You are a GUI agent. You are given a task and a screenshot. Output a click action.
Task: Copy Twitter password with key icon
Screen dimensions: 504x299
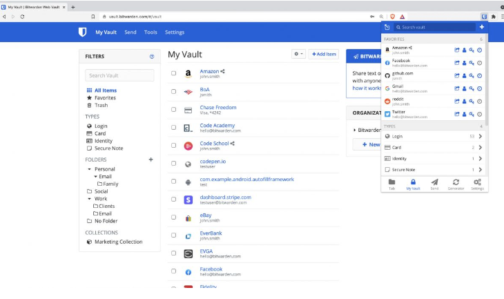tap(472, 114)
